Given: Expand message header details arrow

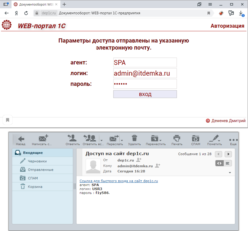Looking at the screenshot, I should tap(230, 173).
